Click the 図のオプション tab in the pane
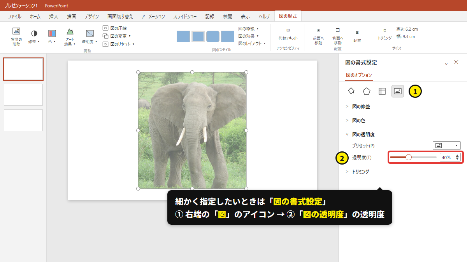Viewport: 467px width, 262px height. click(x=359, y=75)
